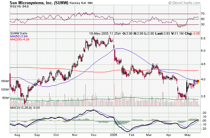Click the "Mar" month label
This screenshot has width=210, height=138.
[149, 135]
